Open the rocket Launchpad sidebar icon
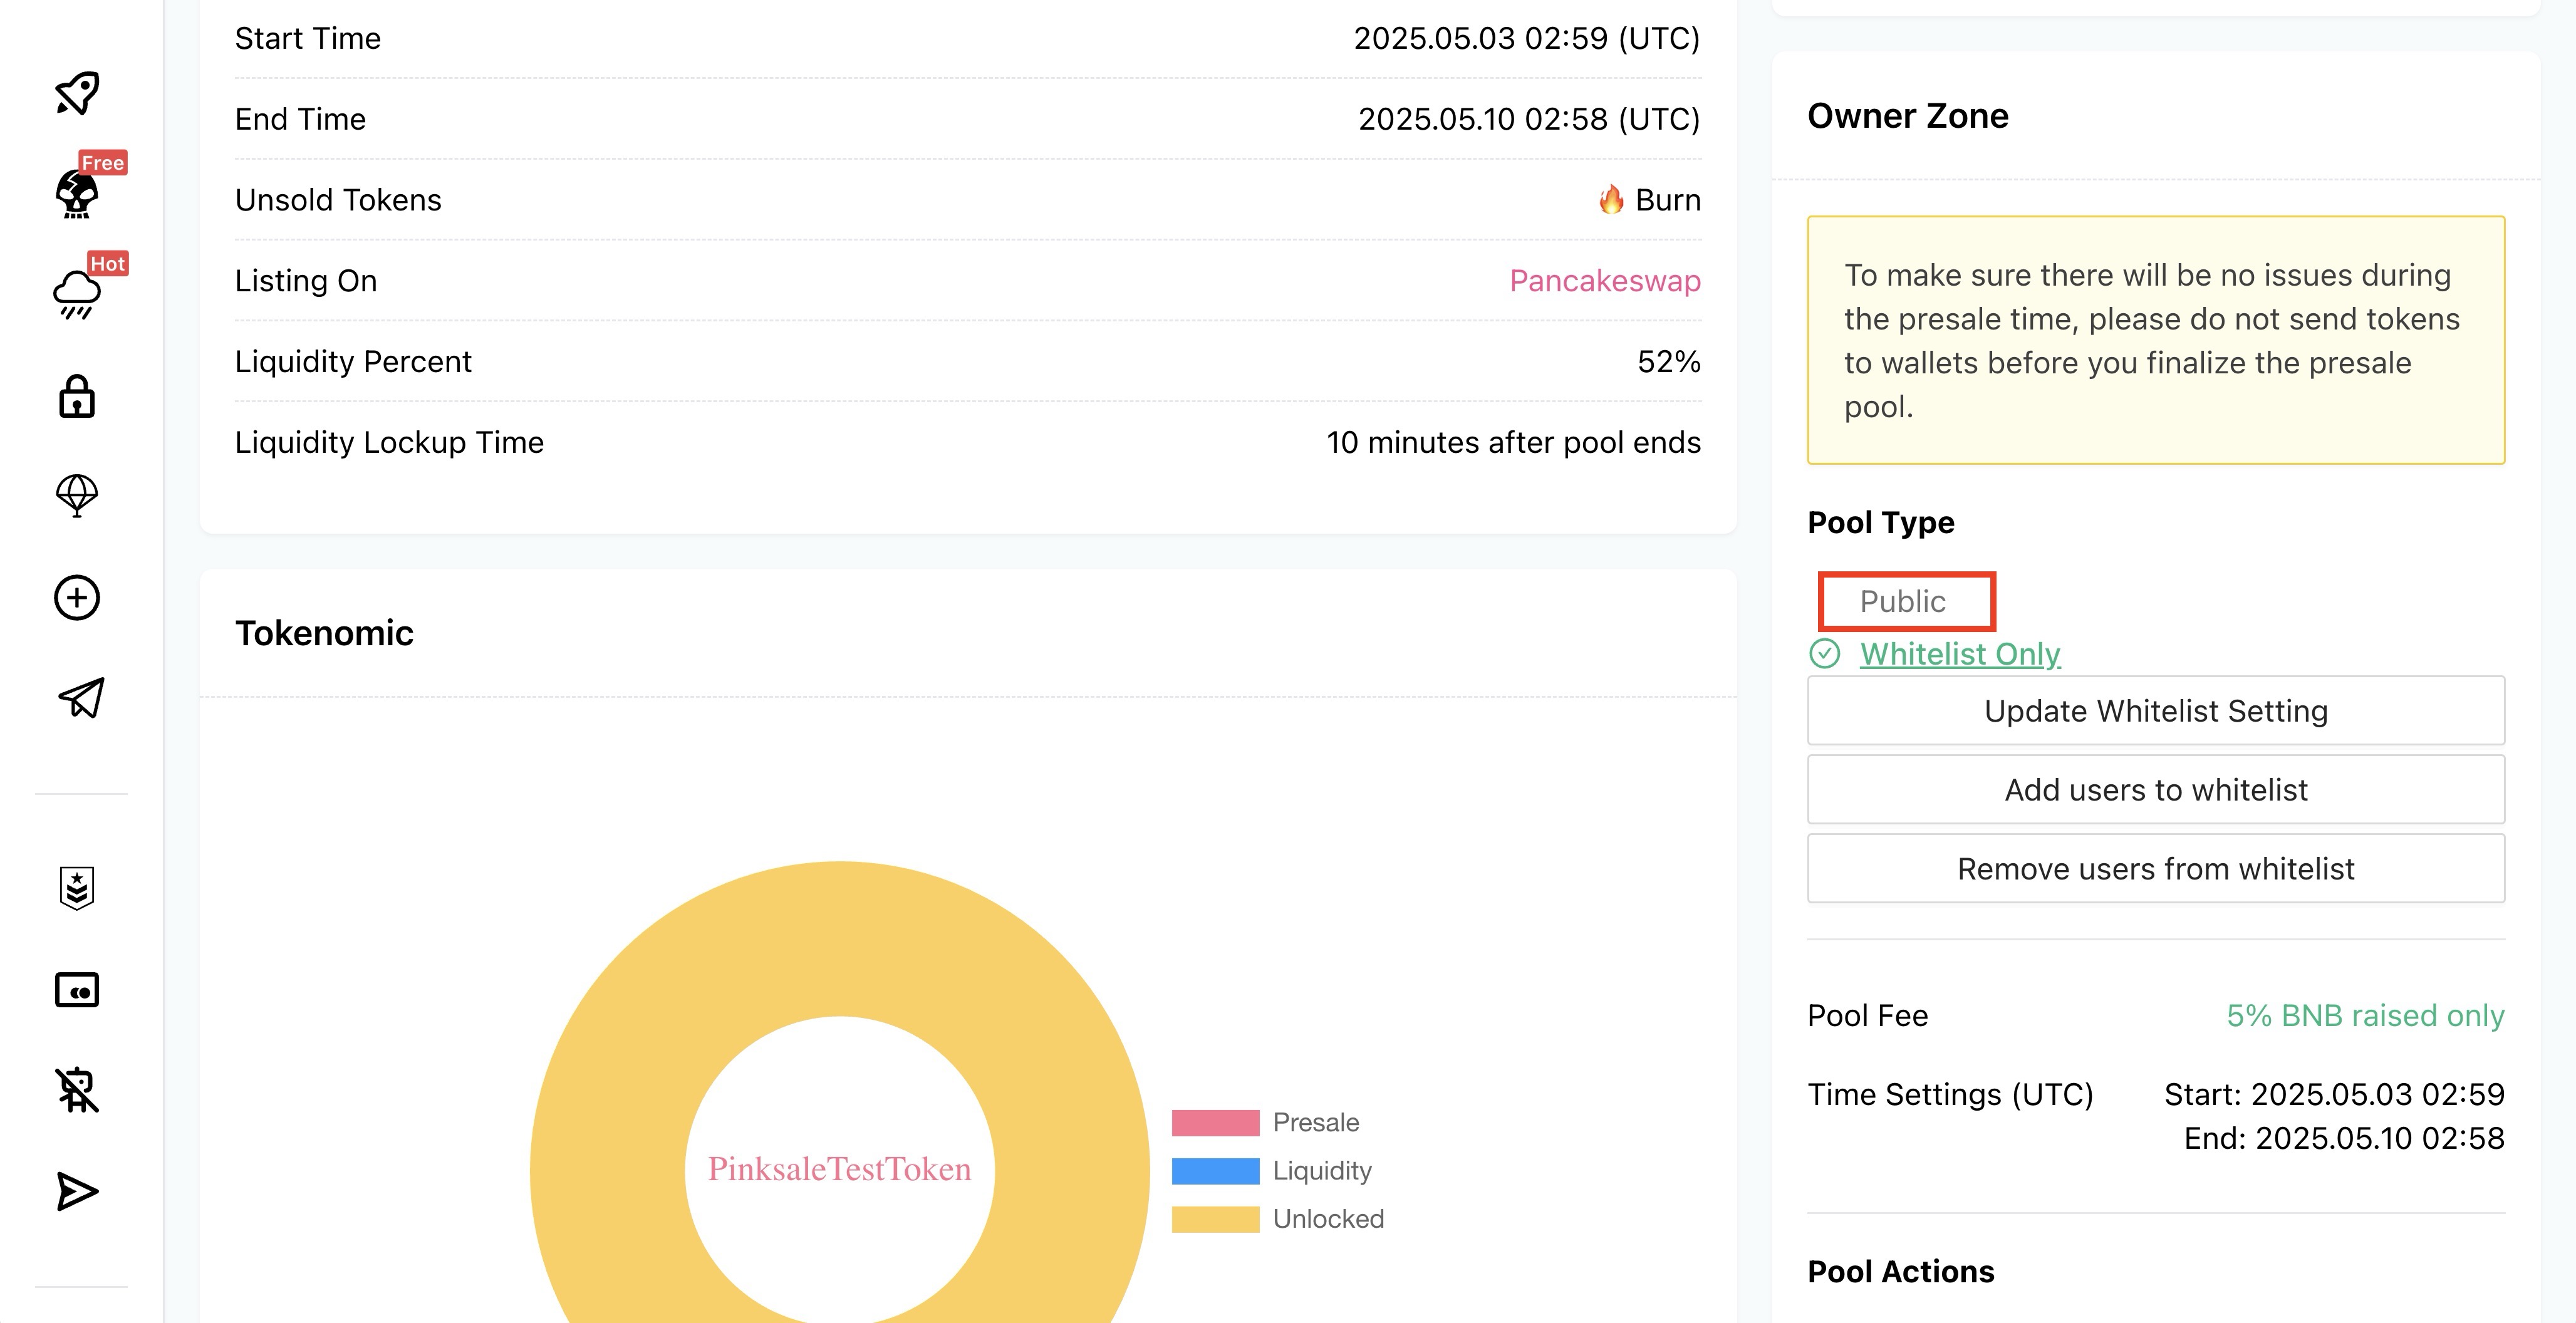This screenshot has height=1323, width=2576. (77, 93)
